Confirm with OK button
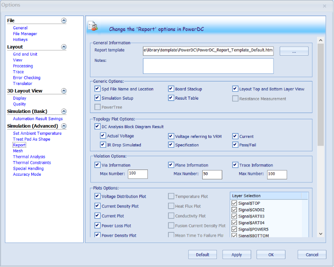Viewport: 334px width, 267px height. [x=271, y=255]
